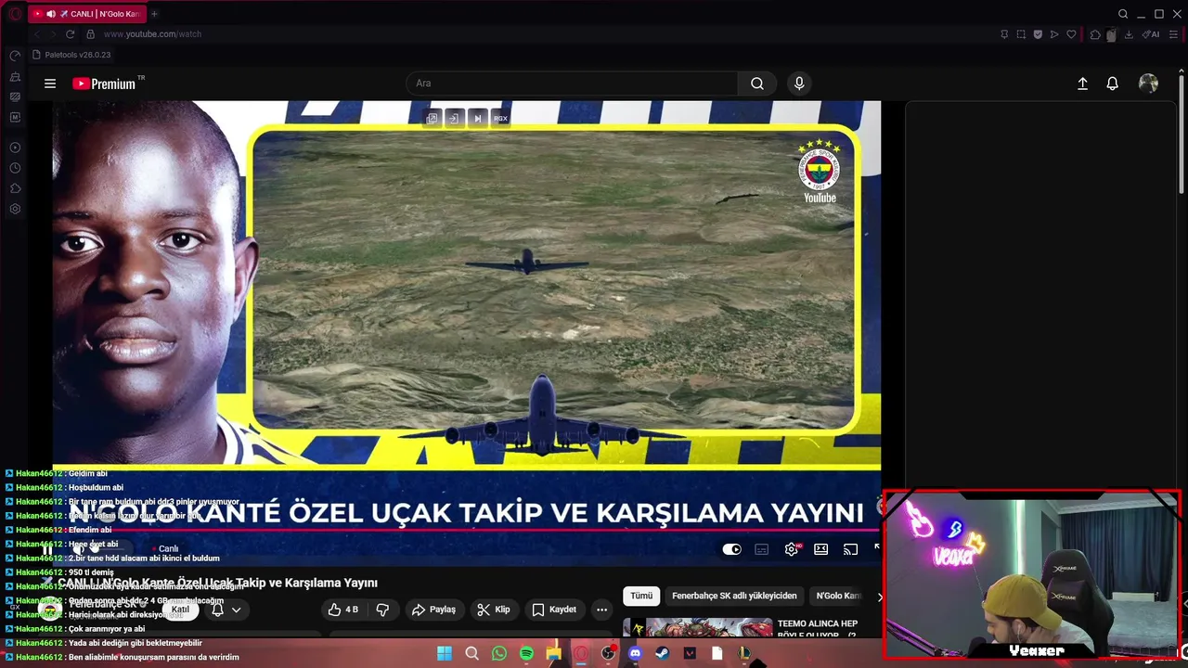Open the YouTube hamburger guide menu
This screenshot has width=1188, height=668.
(x=50, y=83)
